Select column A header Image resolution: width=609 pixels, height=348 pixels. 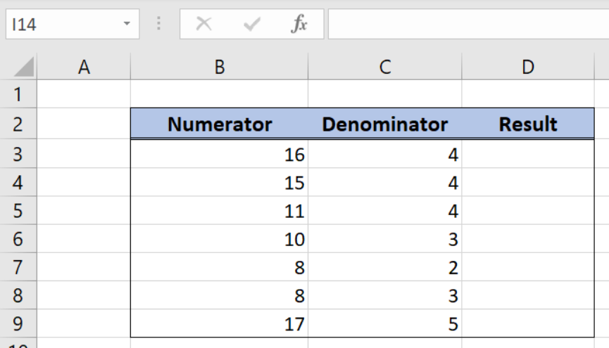click(84, 67)
